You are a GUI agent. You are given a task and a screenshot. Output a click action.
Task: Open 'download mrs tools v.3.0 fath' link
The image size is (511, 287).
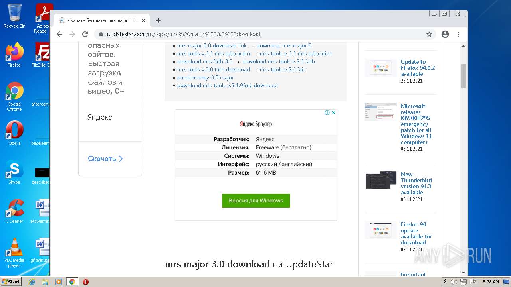[x=279, y=61]
